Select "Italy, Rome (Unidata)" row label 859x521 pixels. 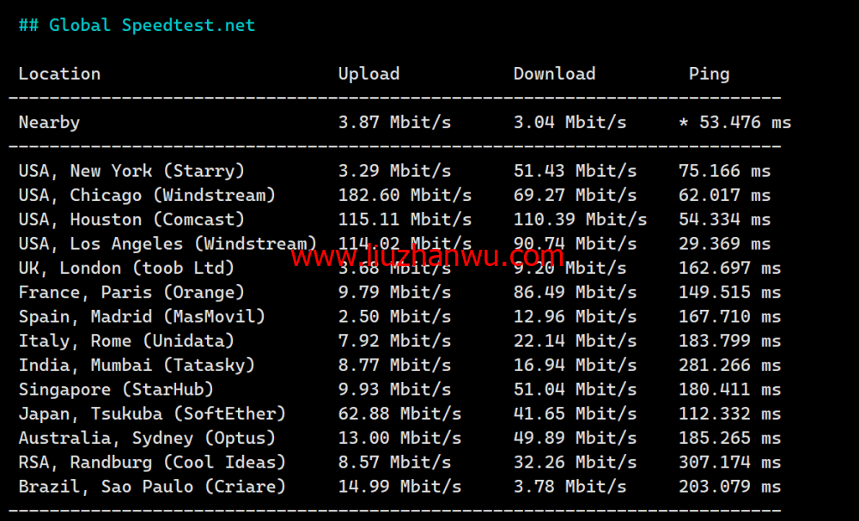click(126, 341)
